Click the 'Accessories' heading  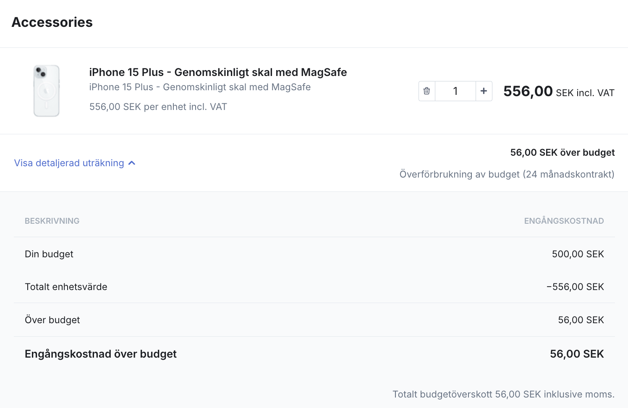(x=52, y=22)
